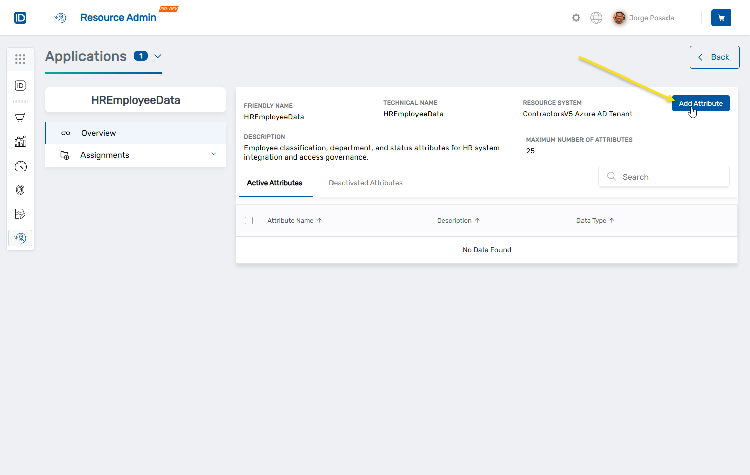Open the language globe icon
This screenshot has height=475, width=750.
tap(596, 18)
